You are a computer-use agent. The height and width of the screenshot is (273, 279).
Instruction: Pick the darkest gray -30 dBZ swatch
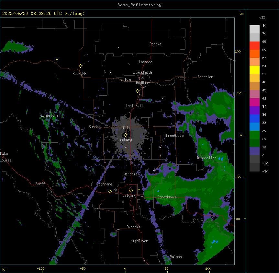pos(254,167)
